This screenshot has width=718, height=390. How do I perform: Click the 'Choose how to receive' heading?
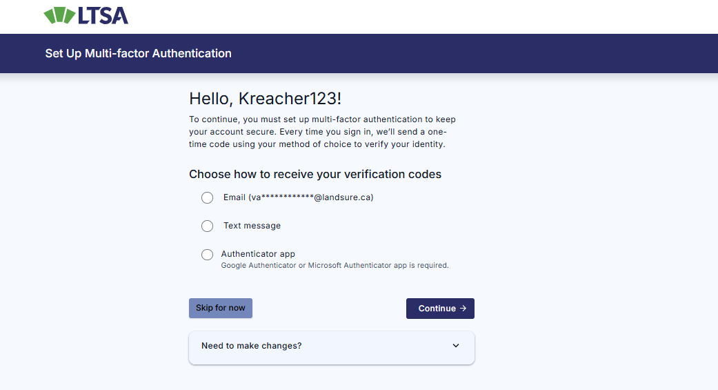(315, 174)
